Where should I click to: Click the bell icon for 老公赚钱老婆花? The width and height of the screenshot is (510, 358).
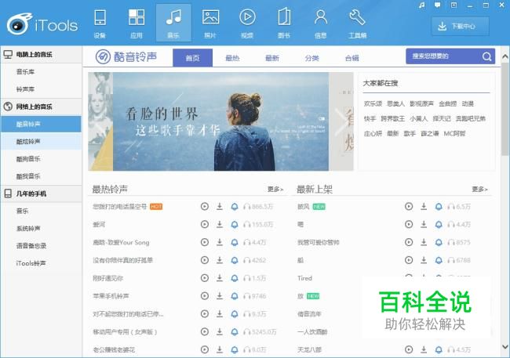tap(235, 349)
